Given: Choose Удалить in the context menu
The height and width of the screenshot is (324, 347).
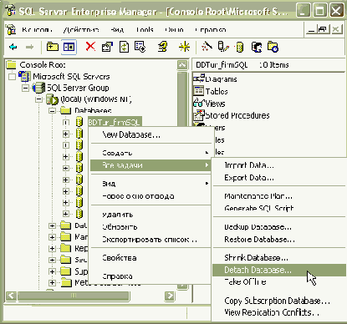Looking at the screenshot, I should (x=151, y=215).
